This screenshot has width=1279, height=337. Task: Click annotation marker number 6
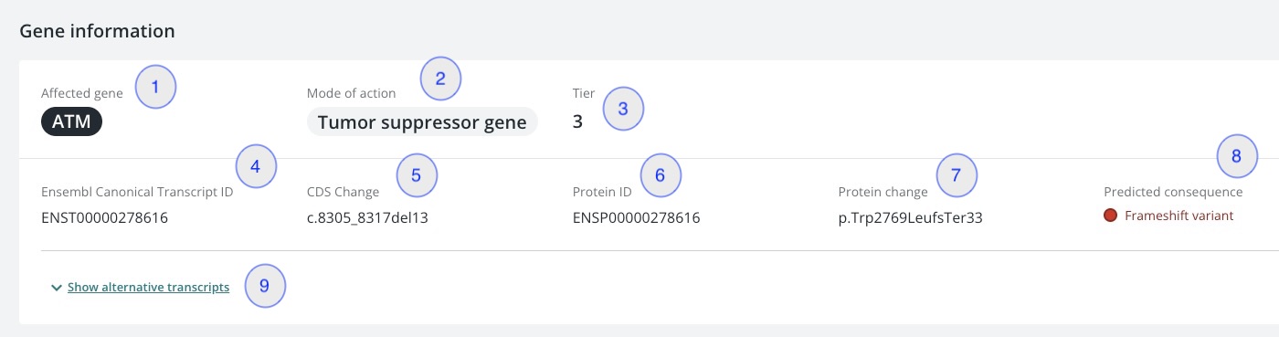pos(661,175)
